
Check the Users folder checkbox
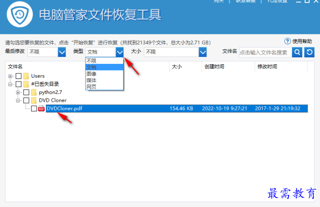click(19, 76)
